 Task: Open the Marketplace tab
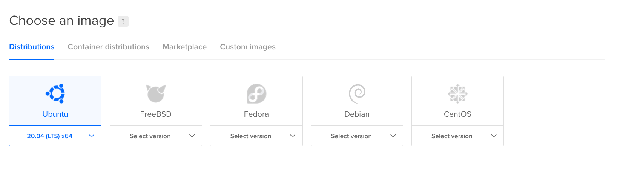point(184,47)
